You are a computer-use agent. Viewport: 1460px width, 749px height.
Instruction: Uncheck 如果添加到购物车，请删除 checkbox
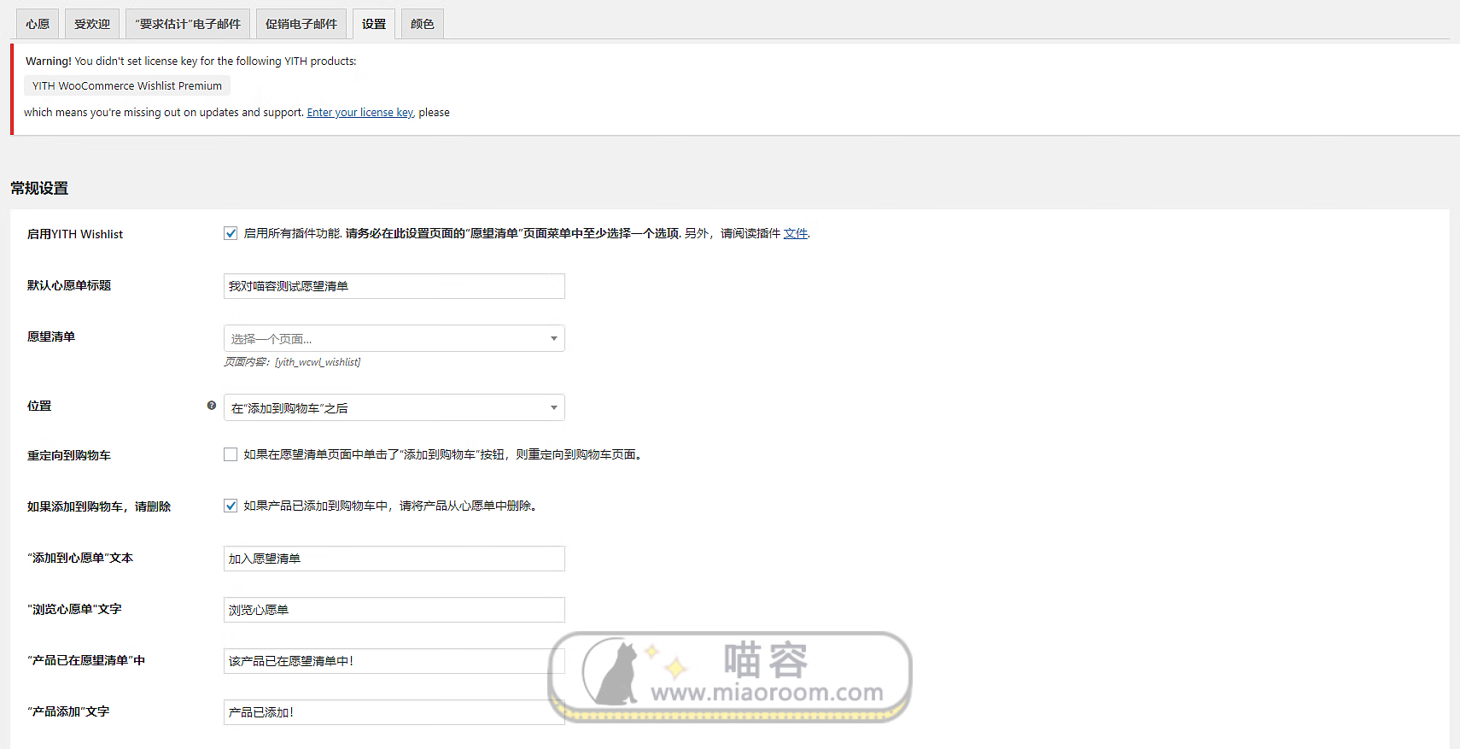coord(231,506)
